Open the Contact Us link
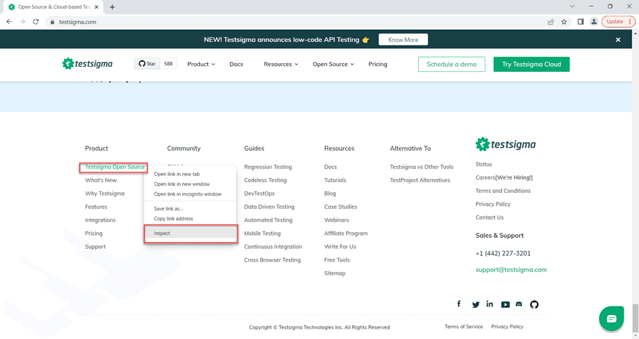This screenshot has width=639, height=339. click(x=489, y=217)
